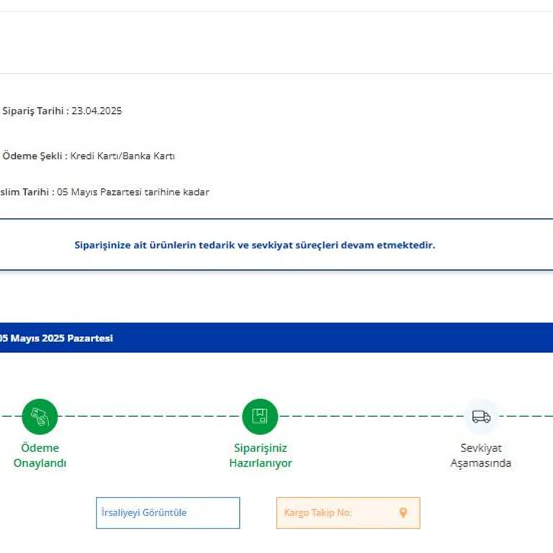Click dashed progress line between preparing and shipment
This screenshot has width=553, height=553.
pos(370,416)
